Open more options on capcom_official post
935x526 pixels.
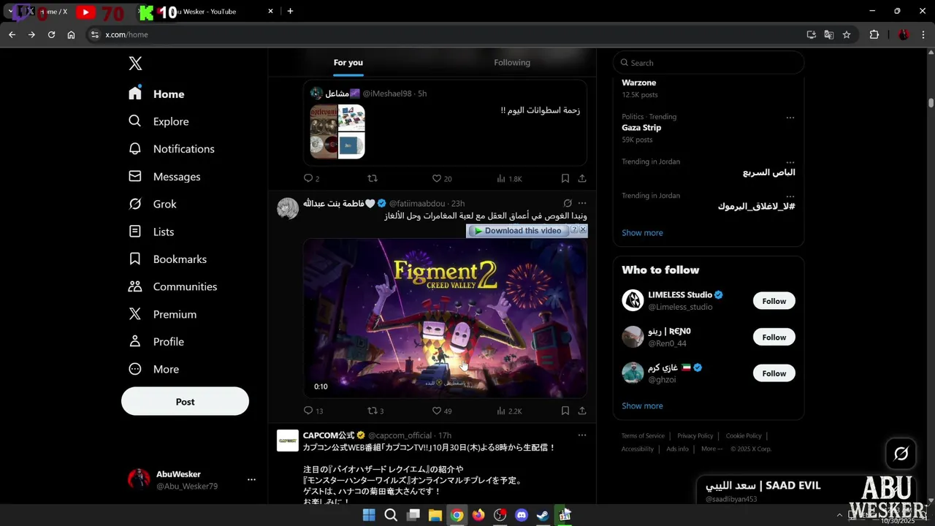pyautogui.click(x=582, y=435)
